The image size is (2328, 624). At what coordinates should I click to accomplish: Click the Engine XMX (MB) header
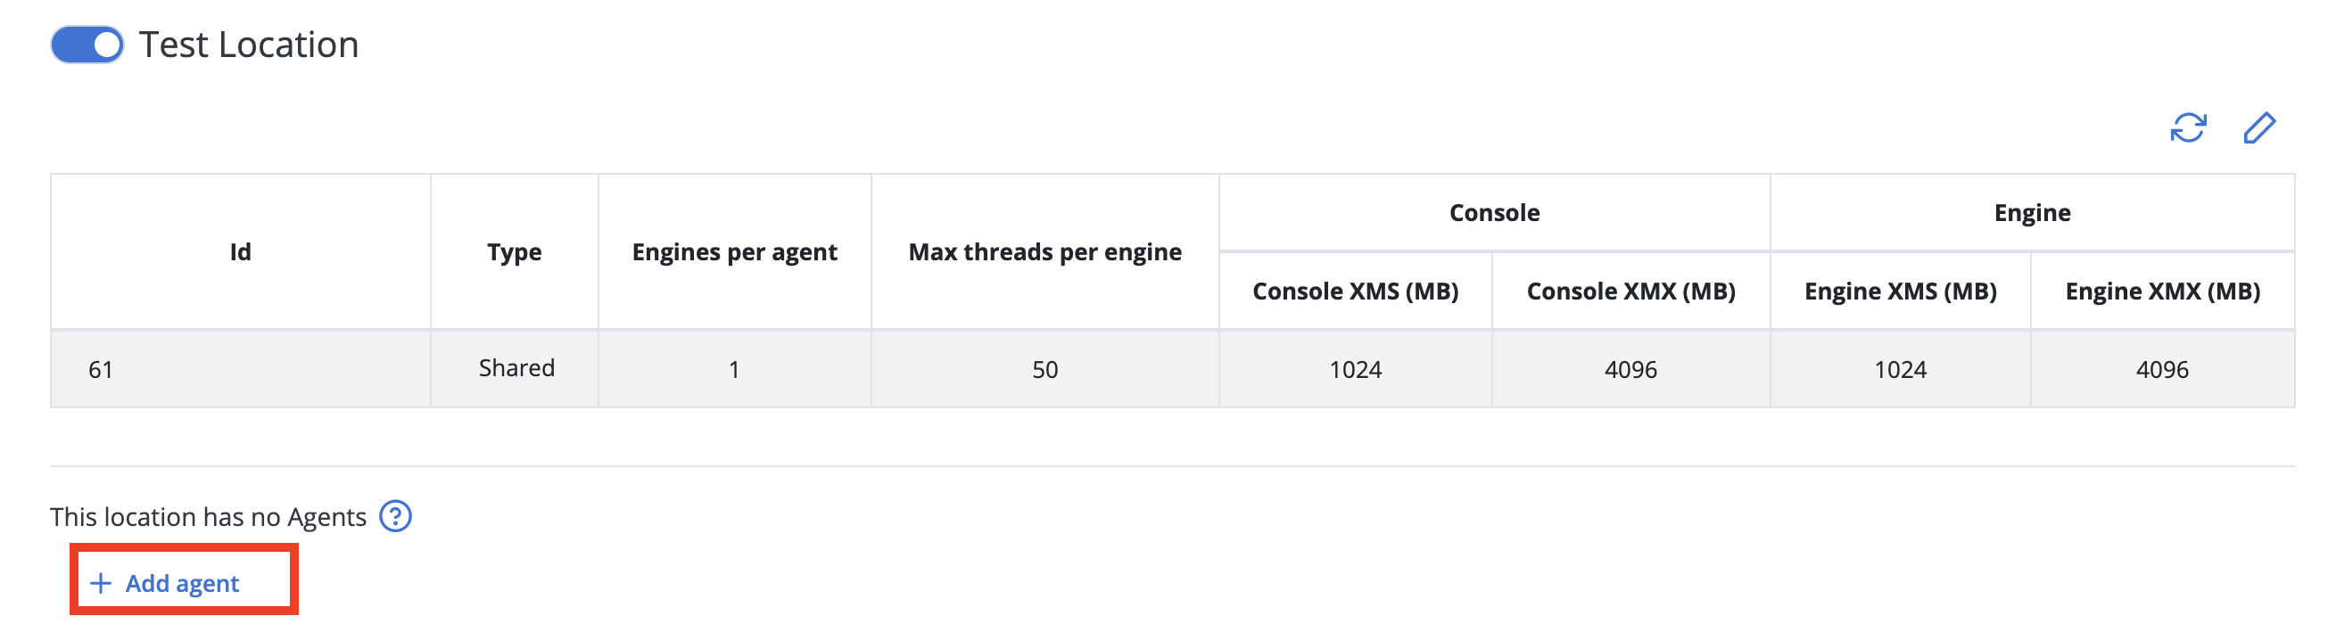tap(2162, 291)
